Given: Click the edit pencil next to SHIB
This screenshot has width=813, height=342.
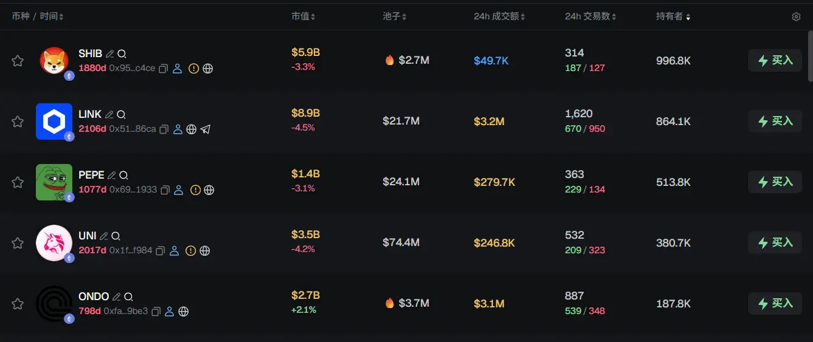Looking at the screenshot, I should 110,54.
